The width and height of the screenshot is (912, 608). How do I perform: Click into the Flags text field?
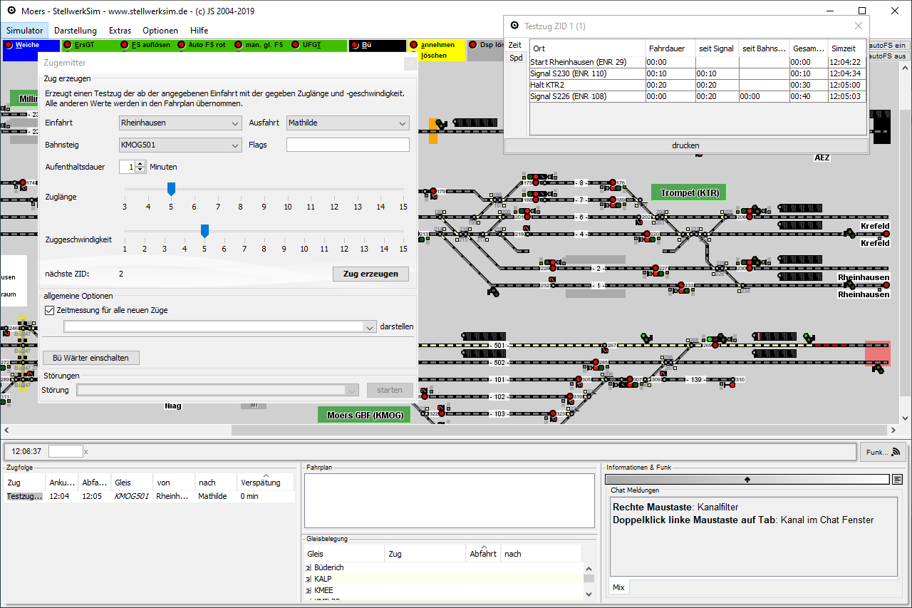[348, 145]
